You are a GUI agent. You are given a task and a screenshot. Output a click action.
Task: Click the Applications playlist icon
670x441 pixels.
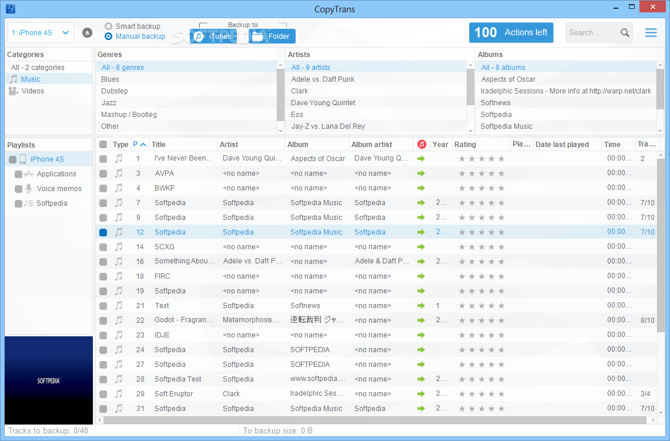[28, 174]
